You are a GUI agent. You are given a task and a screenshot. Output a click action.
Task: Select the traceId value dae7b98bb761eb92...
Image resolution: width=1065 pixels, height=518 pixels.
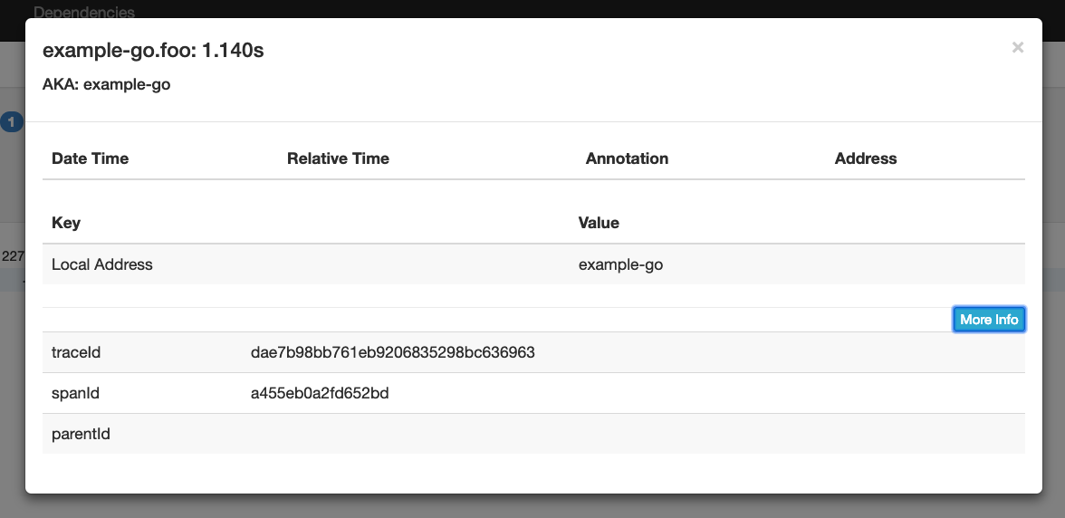[x=392, y=352]
